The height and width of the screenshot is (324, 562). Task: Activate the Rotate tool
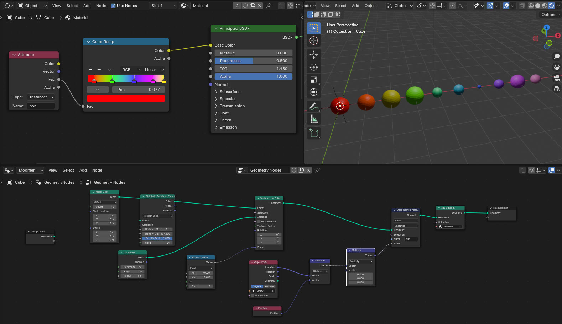pyautogui.click(x=313, y=67)
